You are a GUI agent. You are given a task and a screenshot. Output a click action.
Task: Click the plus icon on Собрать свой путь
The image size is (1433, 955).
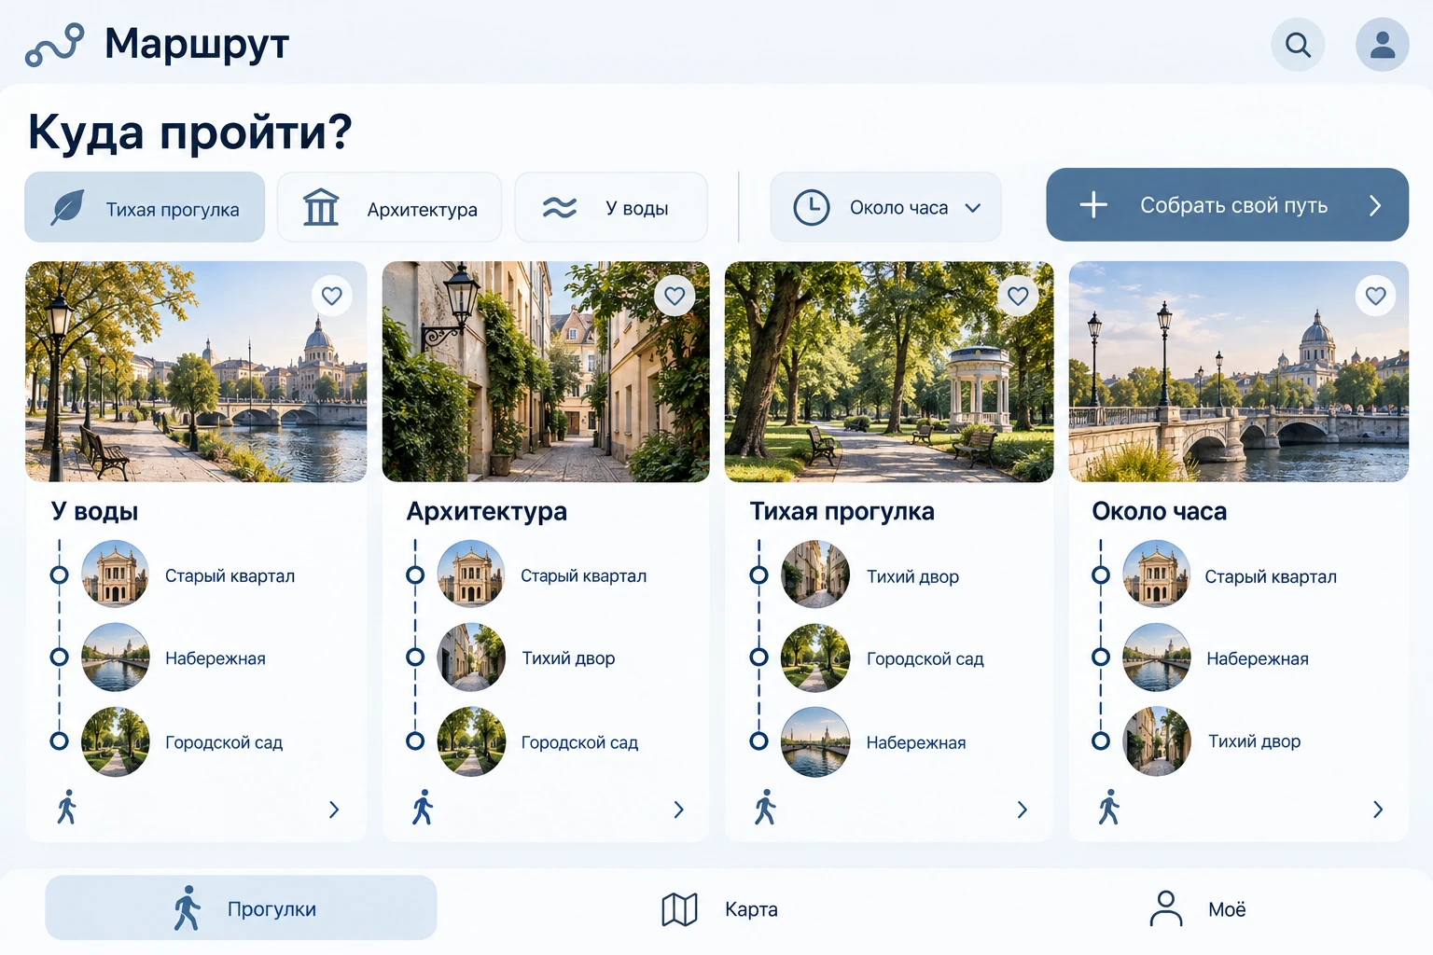pos(1093,205)
